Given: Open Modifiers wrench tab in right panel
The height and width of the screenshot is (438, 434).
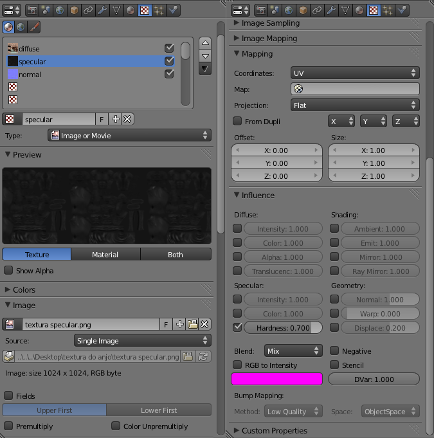Looking at the screenshot, I should 331,11.
